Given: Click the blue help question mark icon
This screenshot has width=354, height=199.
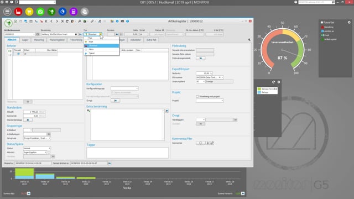Looking at the screenshot, I should [x=128, y=21].
